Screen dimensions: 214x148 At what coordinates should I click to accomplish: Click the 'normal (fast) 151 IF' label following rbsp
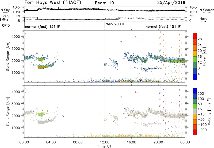pyautogui.click(x=163, y=26)
